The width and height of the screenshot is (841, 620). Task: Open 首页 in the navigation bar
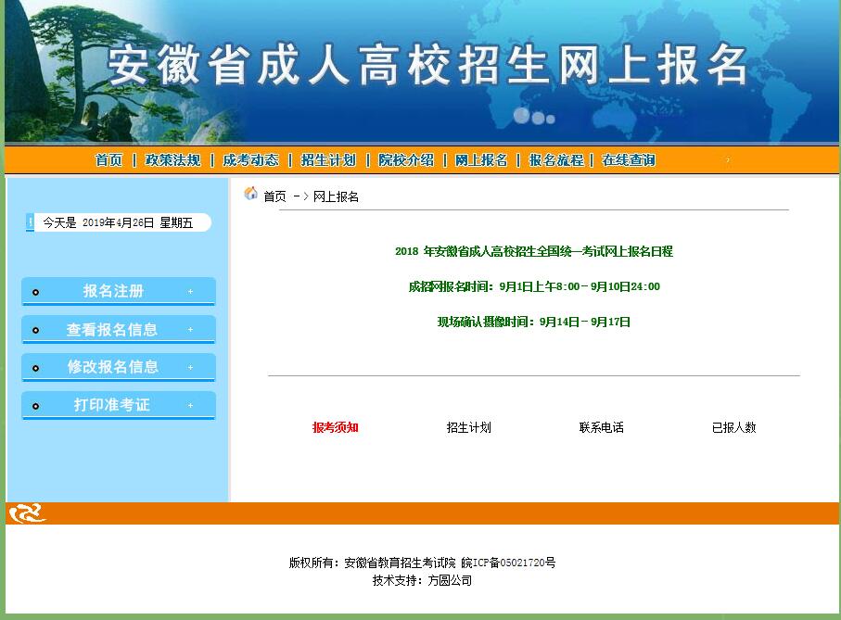click(108, 159)
